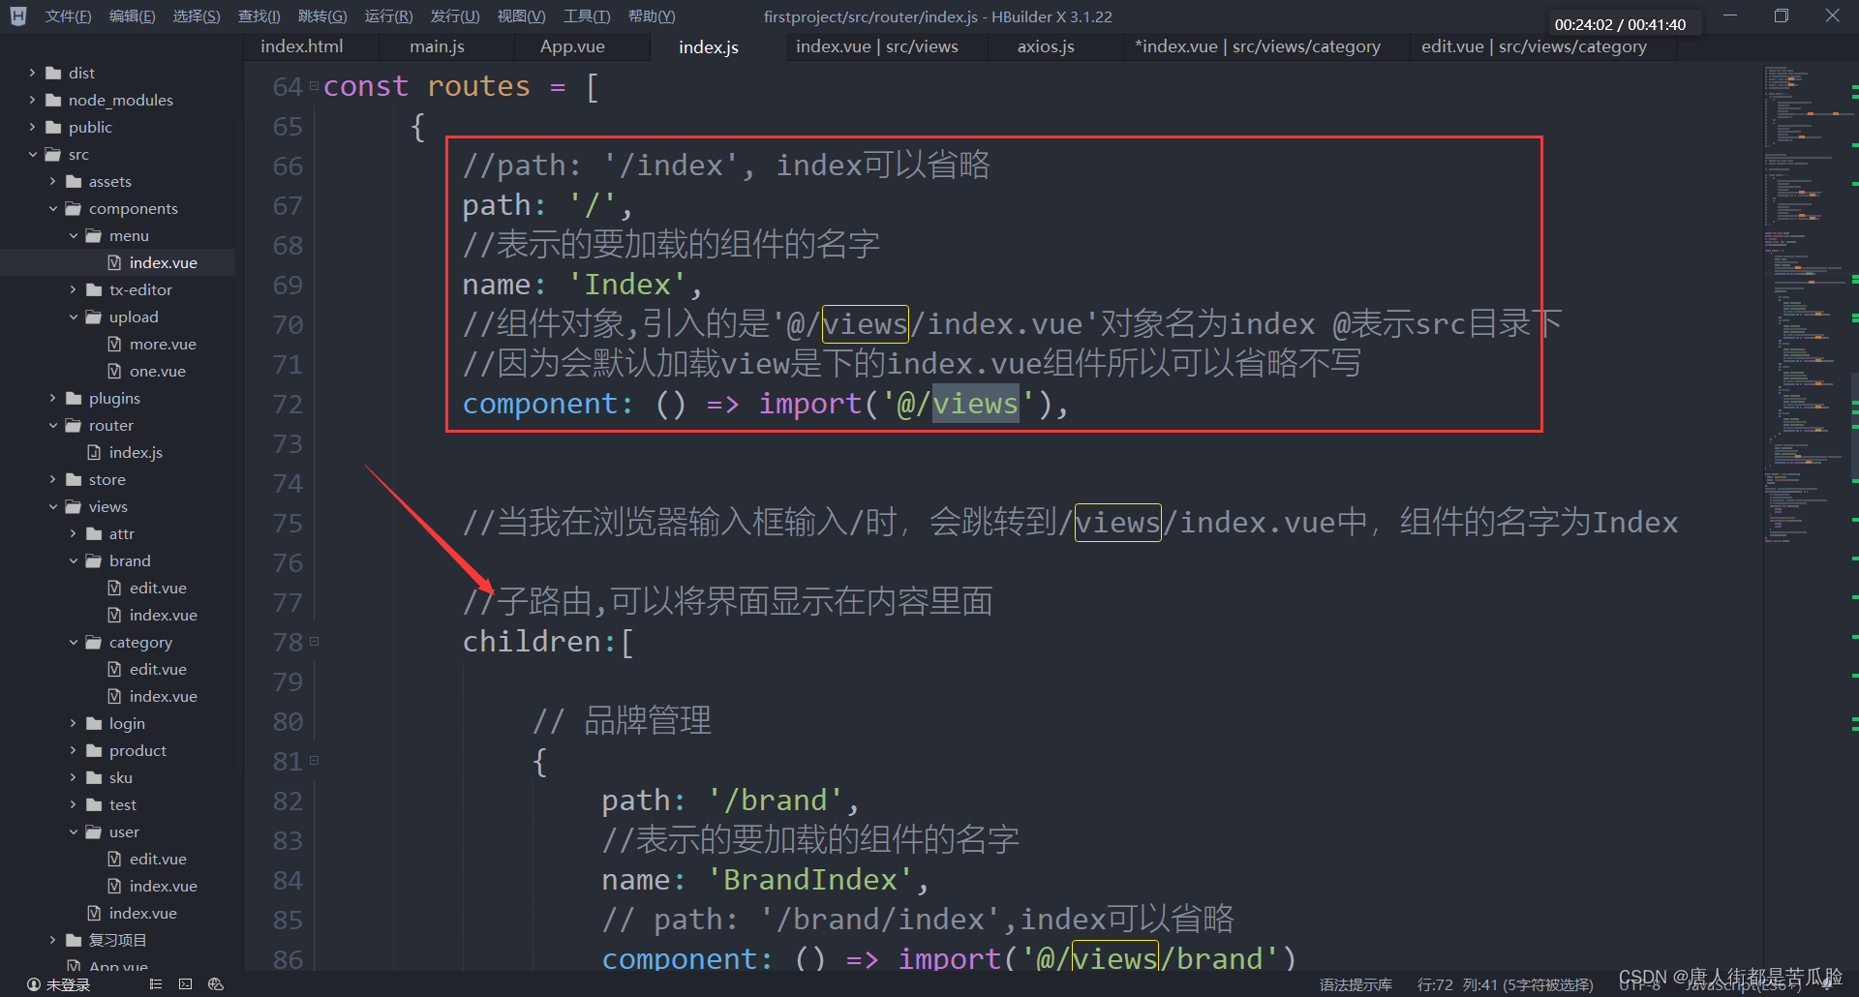Fold children block at line 78
Image resolution: width=1859 pixels, height=997 pixels.
click(x=314, y=642)
